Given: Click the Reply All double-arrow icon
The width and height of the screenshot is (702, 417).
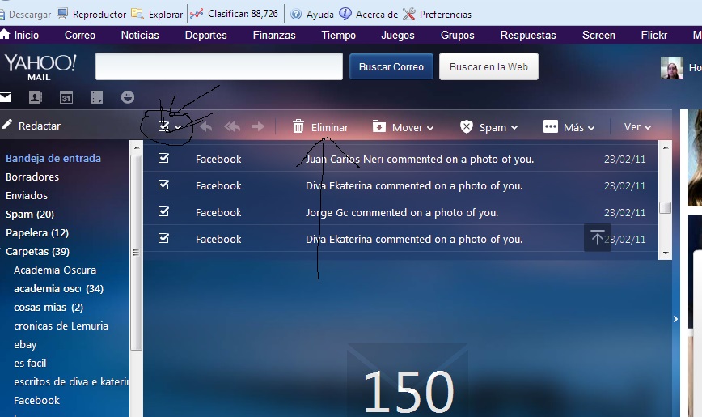Looking at the screenshot, I should coord(232,127).
